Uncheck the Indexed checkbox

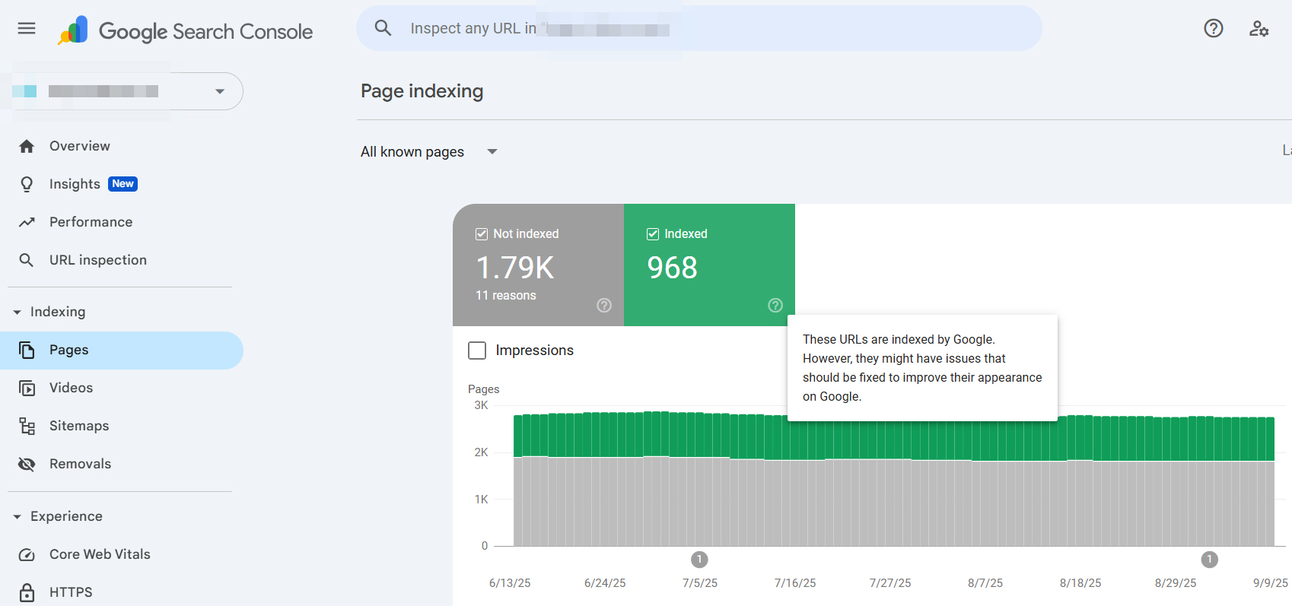653,234
